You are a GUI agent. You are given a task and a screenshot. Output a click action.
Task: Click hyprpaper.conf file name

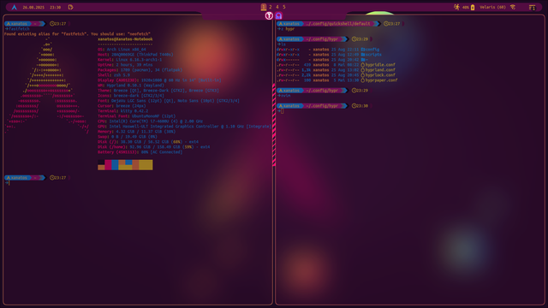coord(381,80)
